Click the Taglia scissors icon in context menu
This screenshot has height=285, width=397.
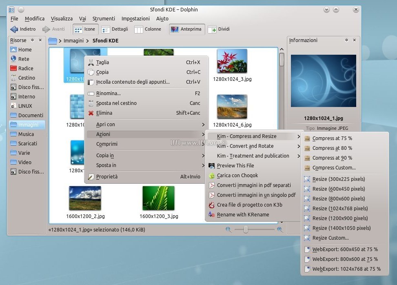pos(91,62)
